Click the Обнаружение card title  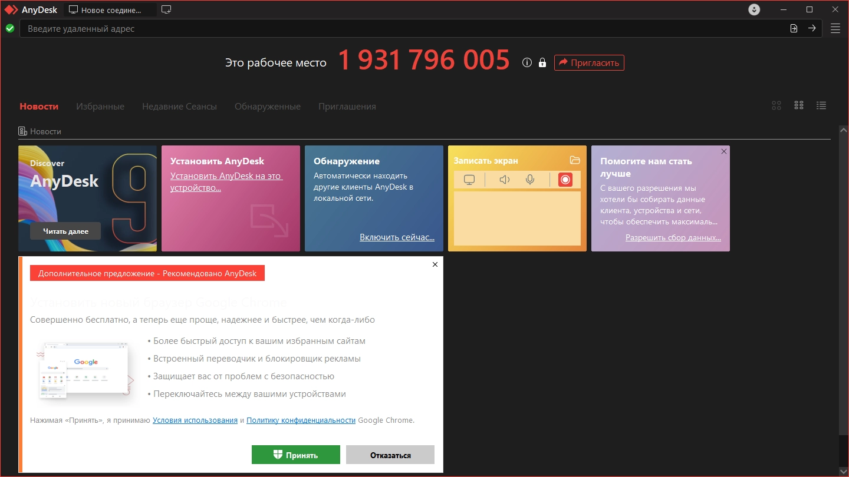click(x=347, y=161)
